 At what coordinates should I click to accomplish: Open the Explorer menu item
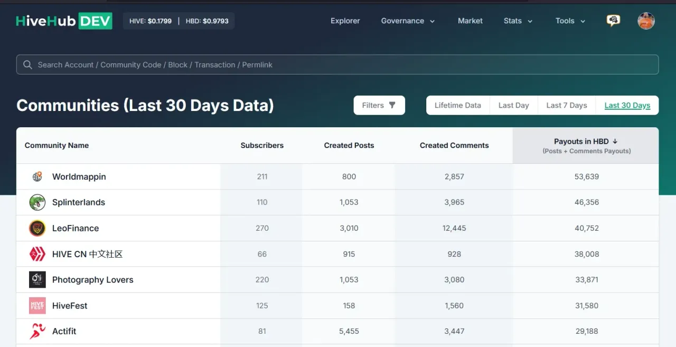(345, 21)
